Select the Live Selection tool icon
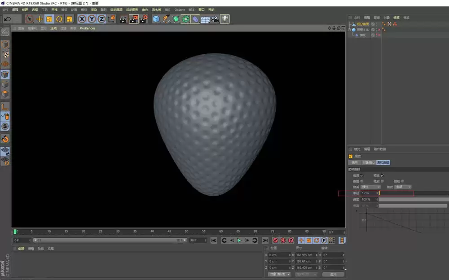The image size is (449, 280). pyautogui.click(x=29, y=19)
